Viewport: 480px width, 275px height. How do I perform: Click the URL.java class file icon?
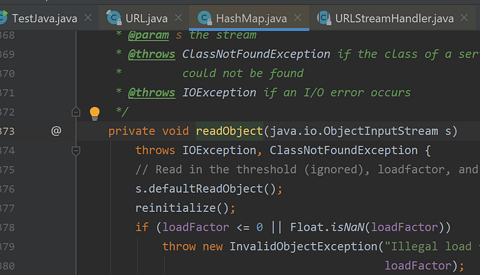[x=114, y=18]
